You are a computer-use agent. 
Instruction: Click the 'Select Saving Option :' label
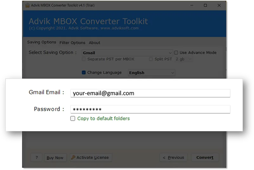[x=52, y=52]
